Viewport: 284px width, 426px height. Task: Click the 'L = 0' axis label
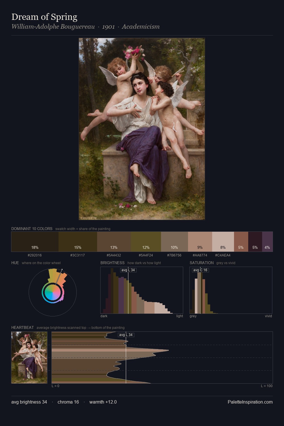tap(55, 386)
